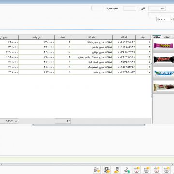Click row number 3 in the ردیف column

click(x=143, y=52)
